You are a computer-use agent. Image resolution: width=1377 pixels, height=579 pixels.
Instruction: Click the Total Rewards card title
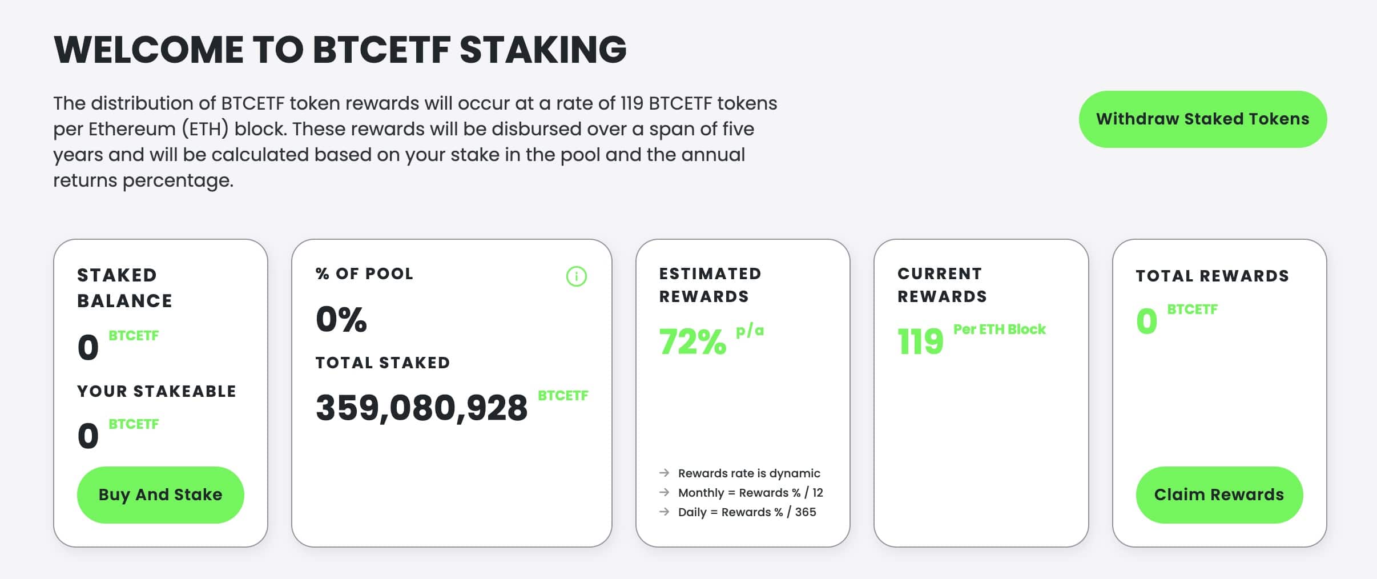(1212, 276)
